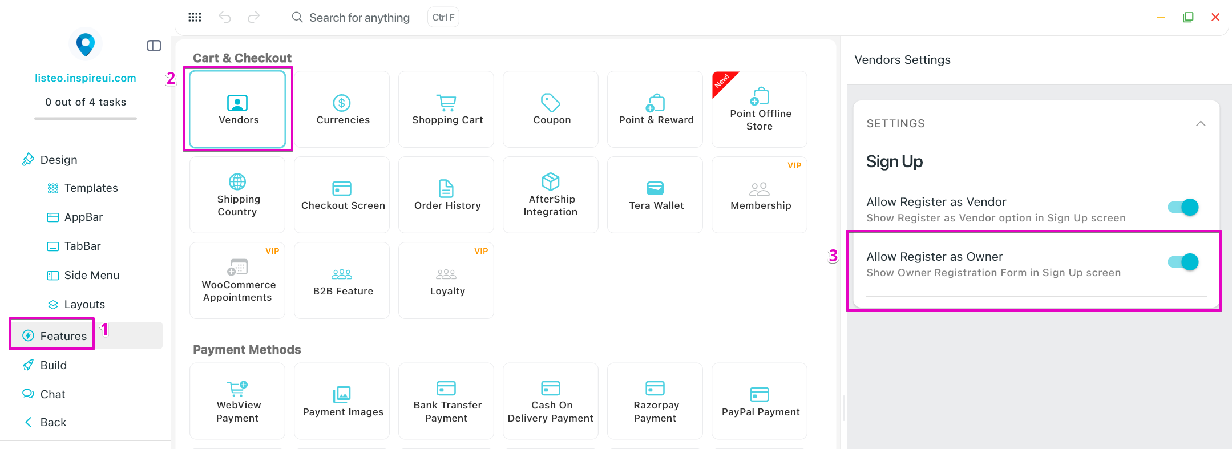1232x449 pixels.
Task: Select Templates in the sidebar
Action: [91, 188]
